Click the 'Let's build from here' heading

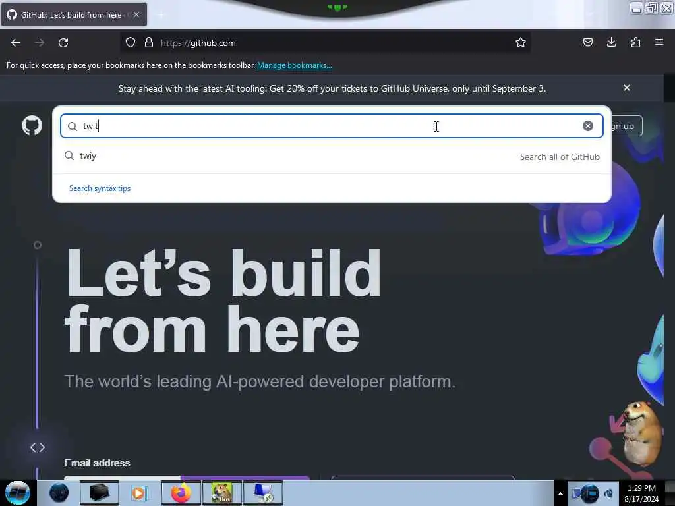pyautogui.click(x=223, y=301)
